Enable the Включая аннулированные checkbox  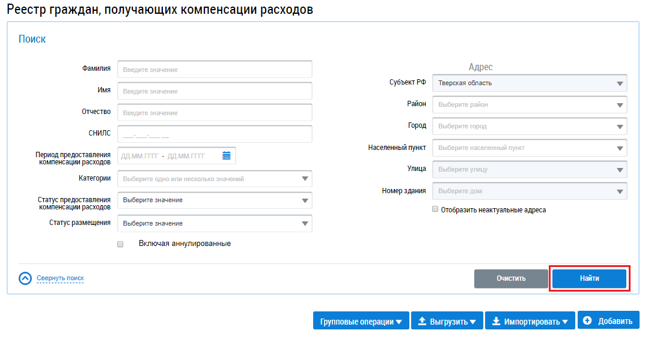(120, 244)
